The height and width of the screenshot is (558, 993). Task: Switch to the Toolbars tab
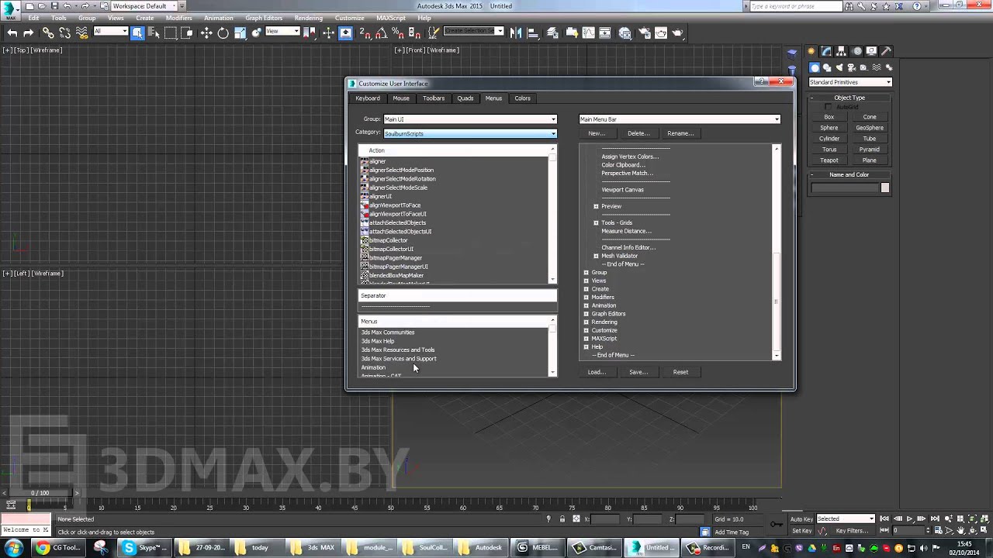(x=434, y=98)
